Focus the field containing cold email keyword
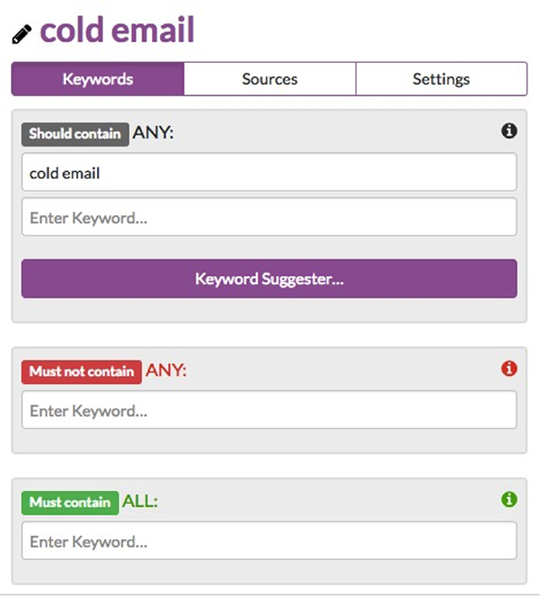 (269, 172)
